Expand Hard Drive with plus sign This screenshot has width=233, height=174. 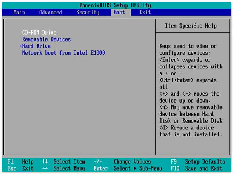(x=21, y=46)
